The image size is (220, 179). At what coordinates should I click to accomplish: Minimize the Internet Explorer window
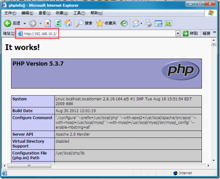pyautogui.click(x=190, y=4)
